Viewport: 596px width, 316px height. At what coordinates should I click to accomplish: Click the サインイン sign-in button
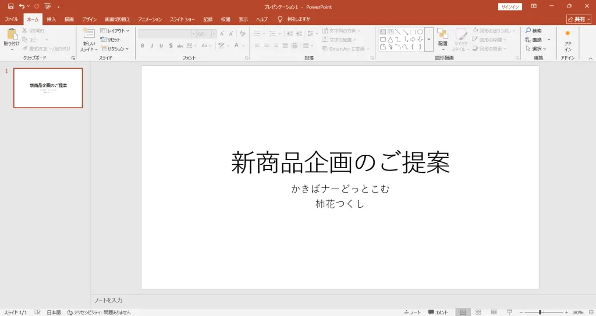coord(510,6)
